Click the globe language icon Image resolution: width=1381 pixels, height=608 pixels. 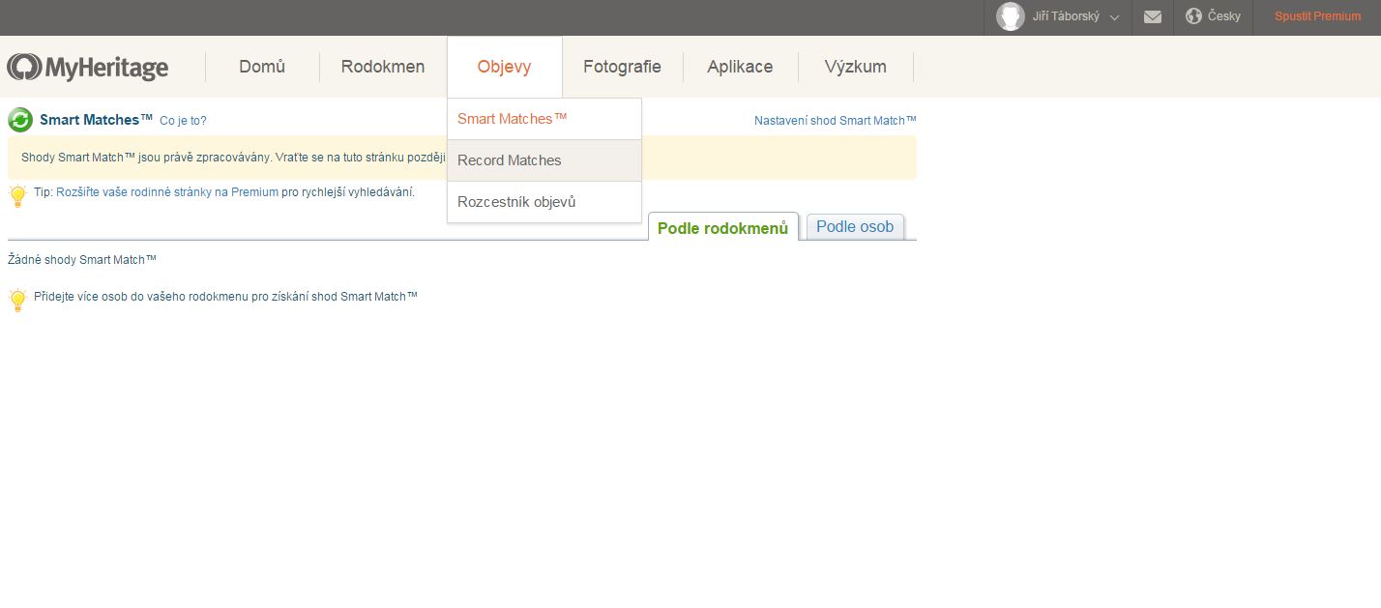click(1193, 16)
